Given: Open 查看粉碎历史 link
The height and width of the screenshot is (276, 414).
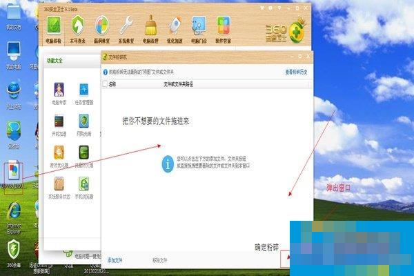Looking at the screenshot, I should 296,72.
